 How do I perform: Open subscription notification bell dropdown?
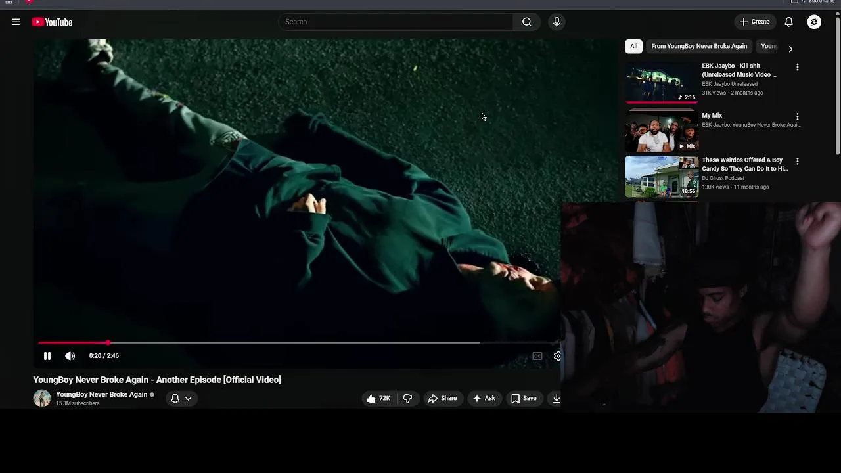point(181,398)
